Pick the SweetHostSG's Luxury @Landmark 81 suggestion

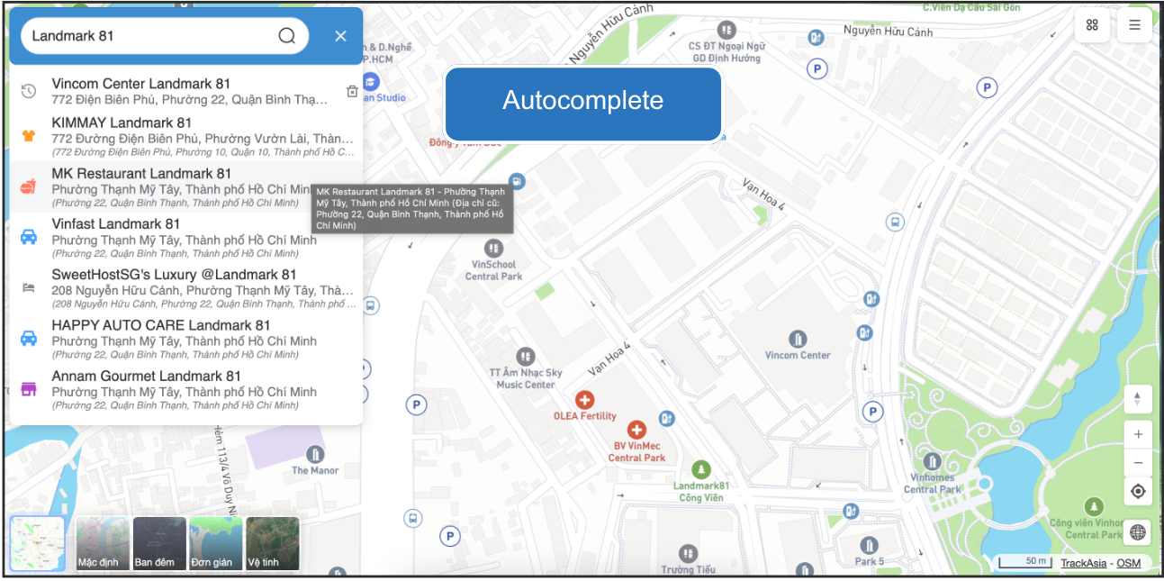coord(186,287)
